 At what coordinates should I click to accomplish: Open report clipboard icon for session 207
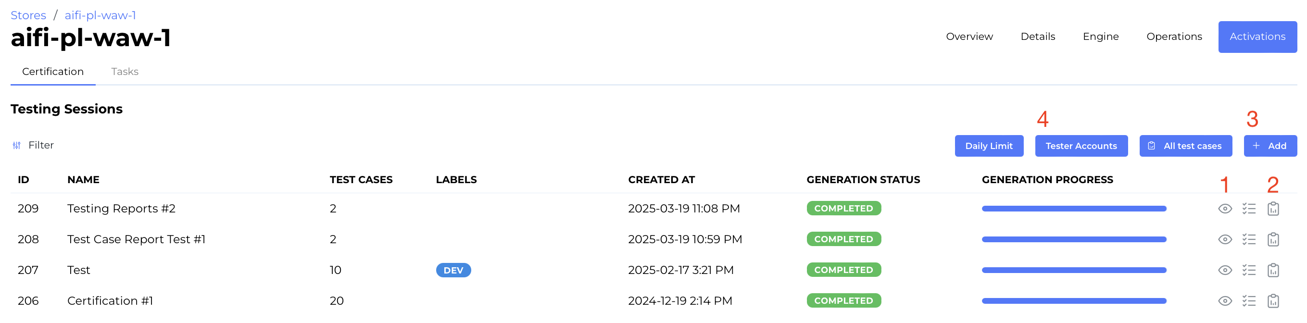(1272, 270)
